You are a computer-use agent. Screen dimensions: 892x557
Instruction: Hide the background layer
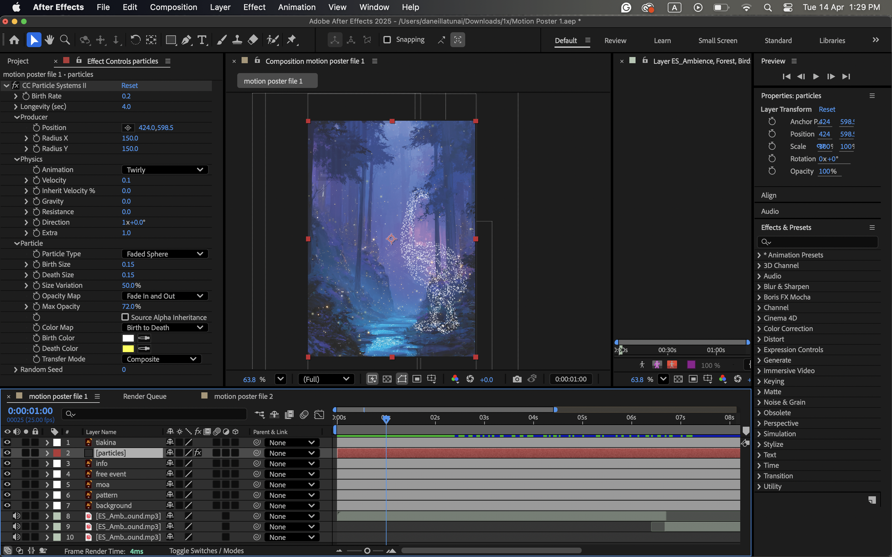point(7,505)
